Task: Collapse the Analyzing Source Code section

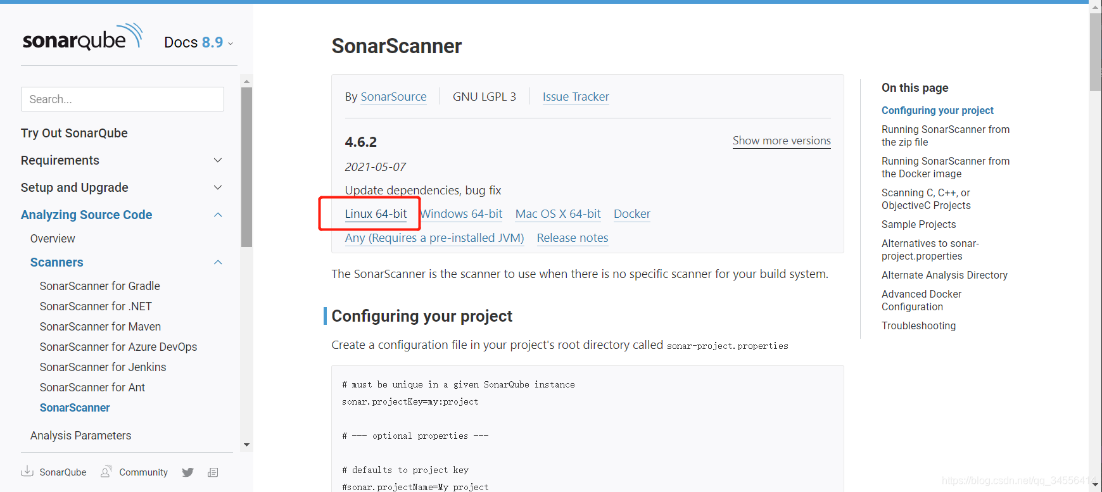Action: pyautogui.click(x=217, y=215)
